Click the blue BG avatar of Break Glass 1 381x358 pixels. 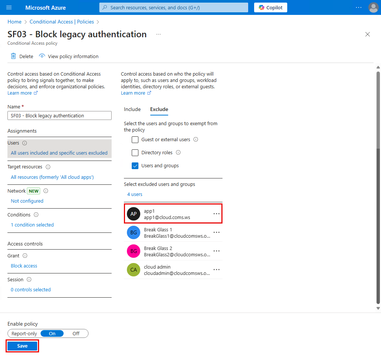(134, 232)
